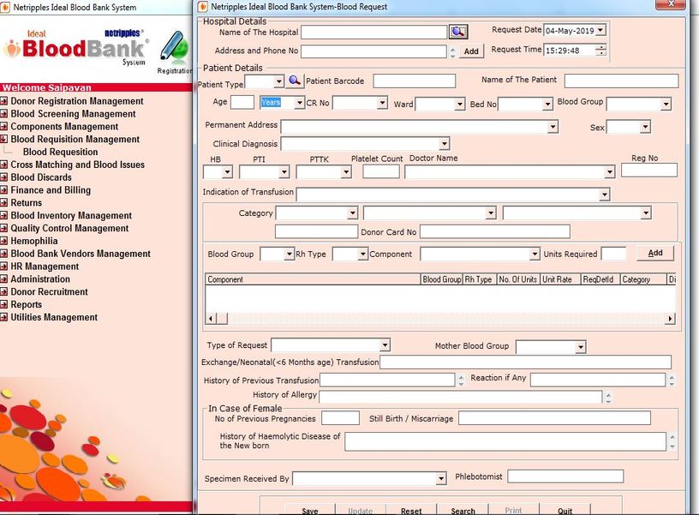
Task: Click the Patient Barcode field
Action: 414,81
